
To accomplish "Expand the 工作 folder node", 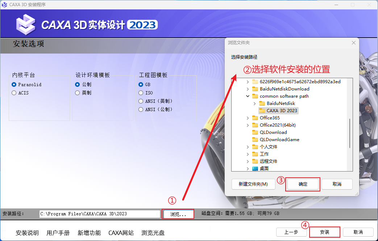I will pyautogui.click(x=248, y=154).
